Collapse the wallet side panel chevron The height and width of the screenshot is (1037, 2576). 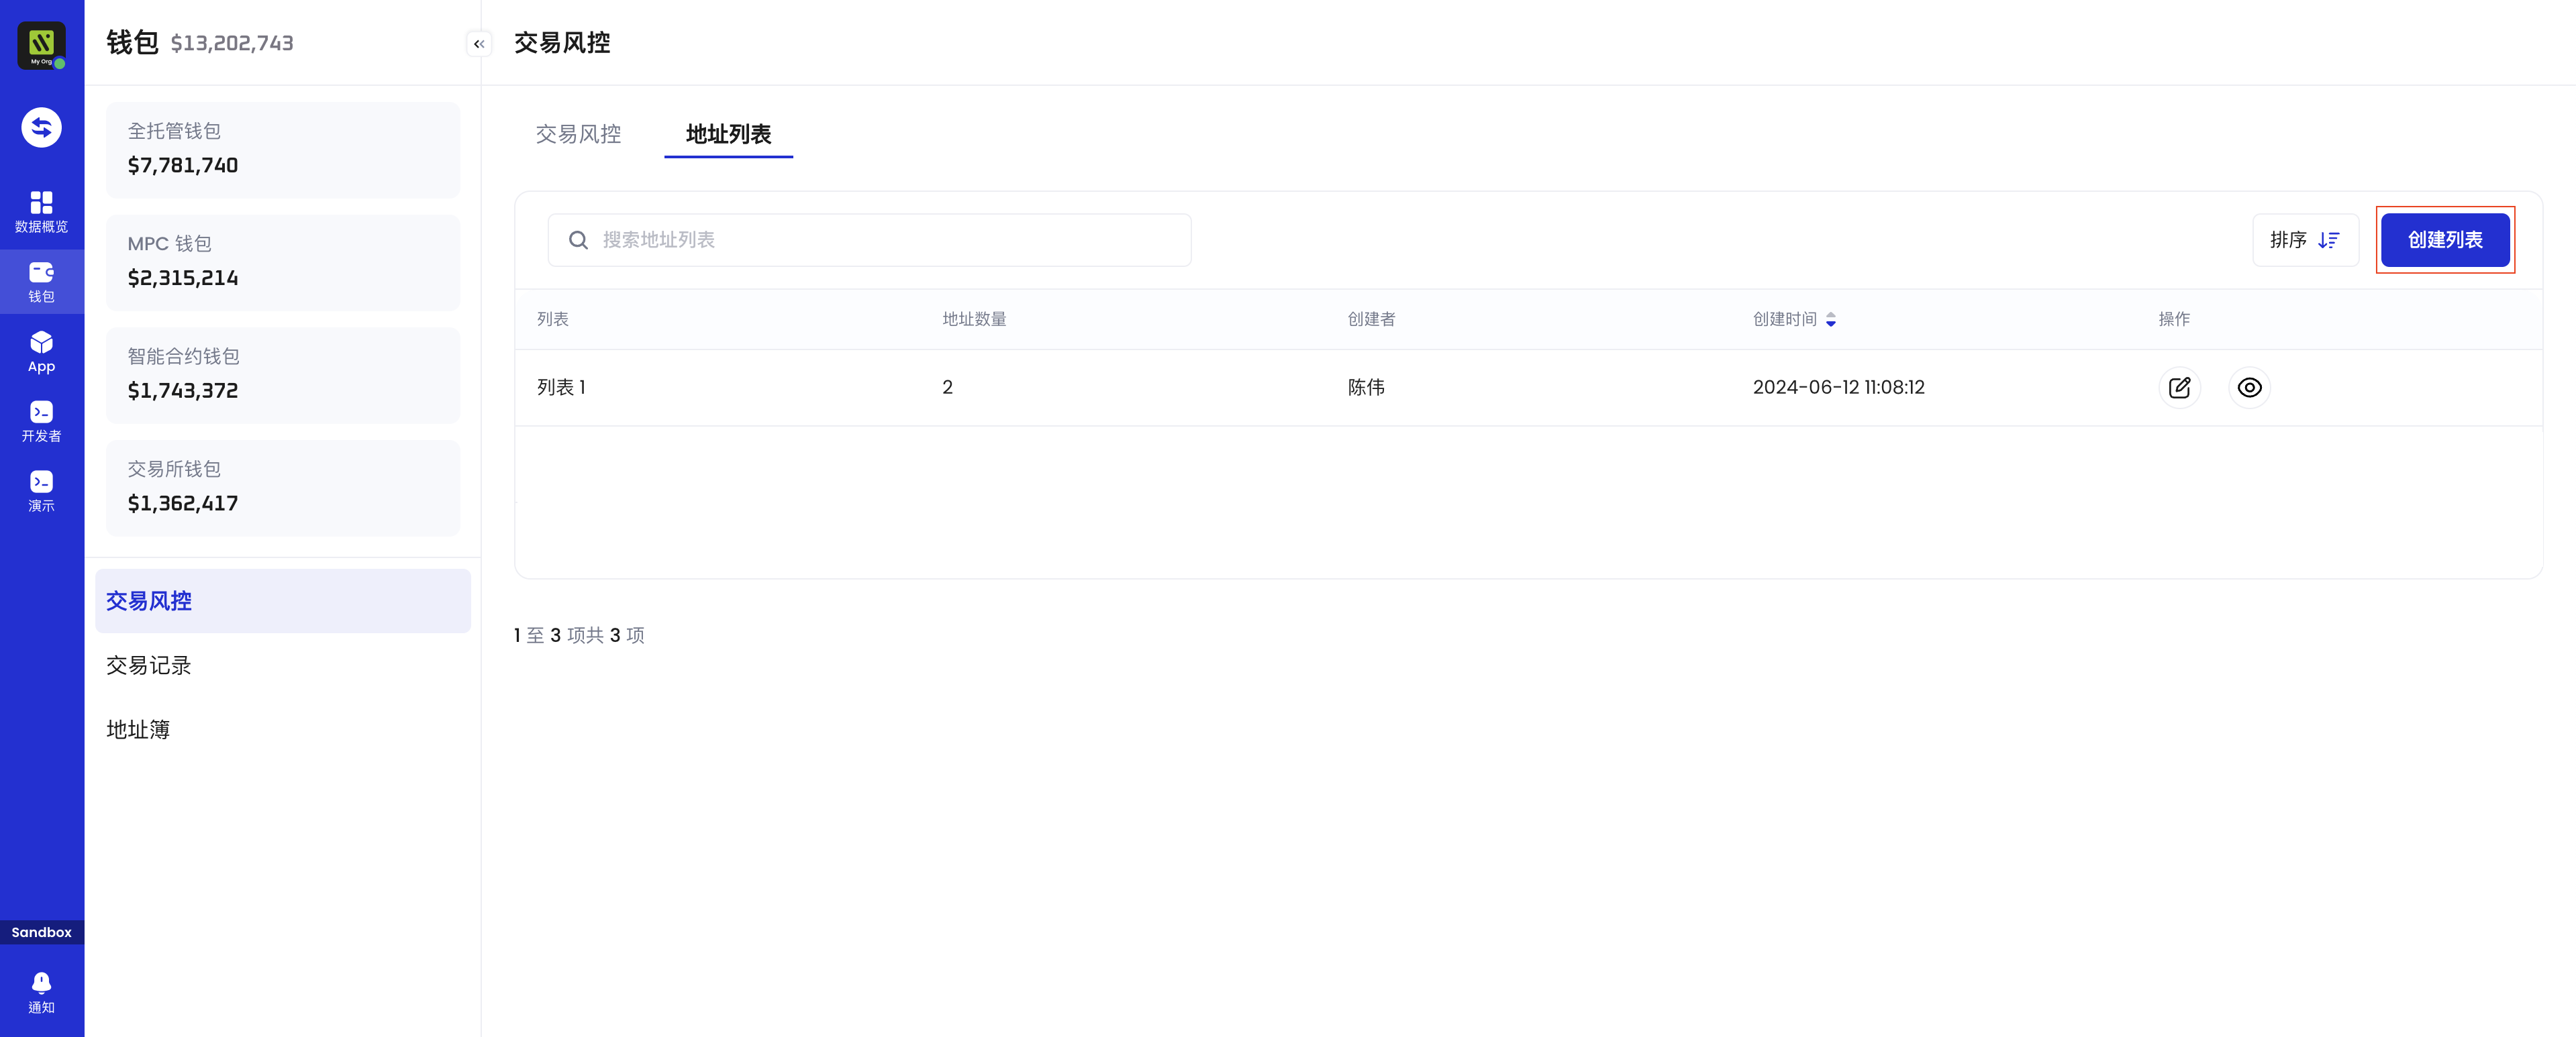pyautogui.click(x=479, y=44)
